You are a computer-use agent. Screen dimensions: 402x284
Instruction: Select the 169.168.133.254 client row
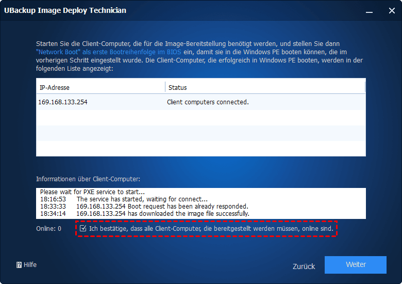click(63, 102)
